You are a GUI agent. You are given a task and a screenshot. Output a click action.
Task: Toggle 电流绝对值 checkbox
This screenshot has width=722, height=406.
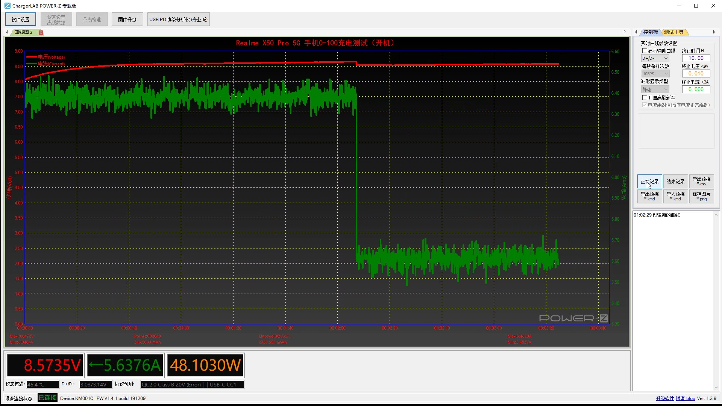point(645,105)
